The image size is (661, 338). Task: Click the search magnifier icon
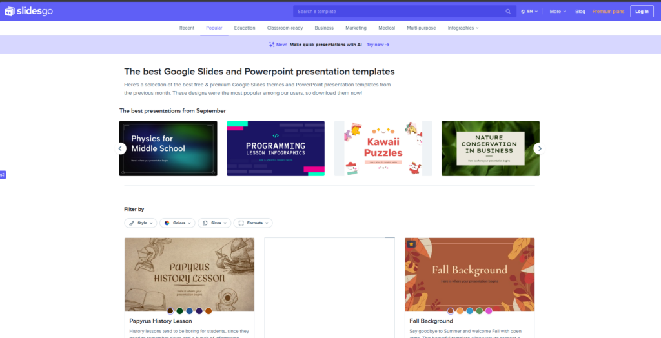pyautogui.click(x=508, y=11)
